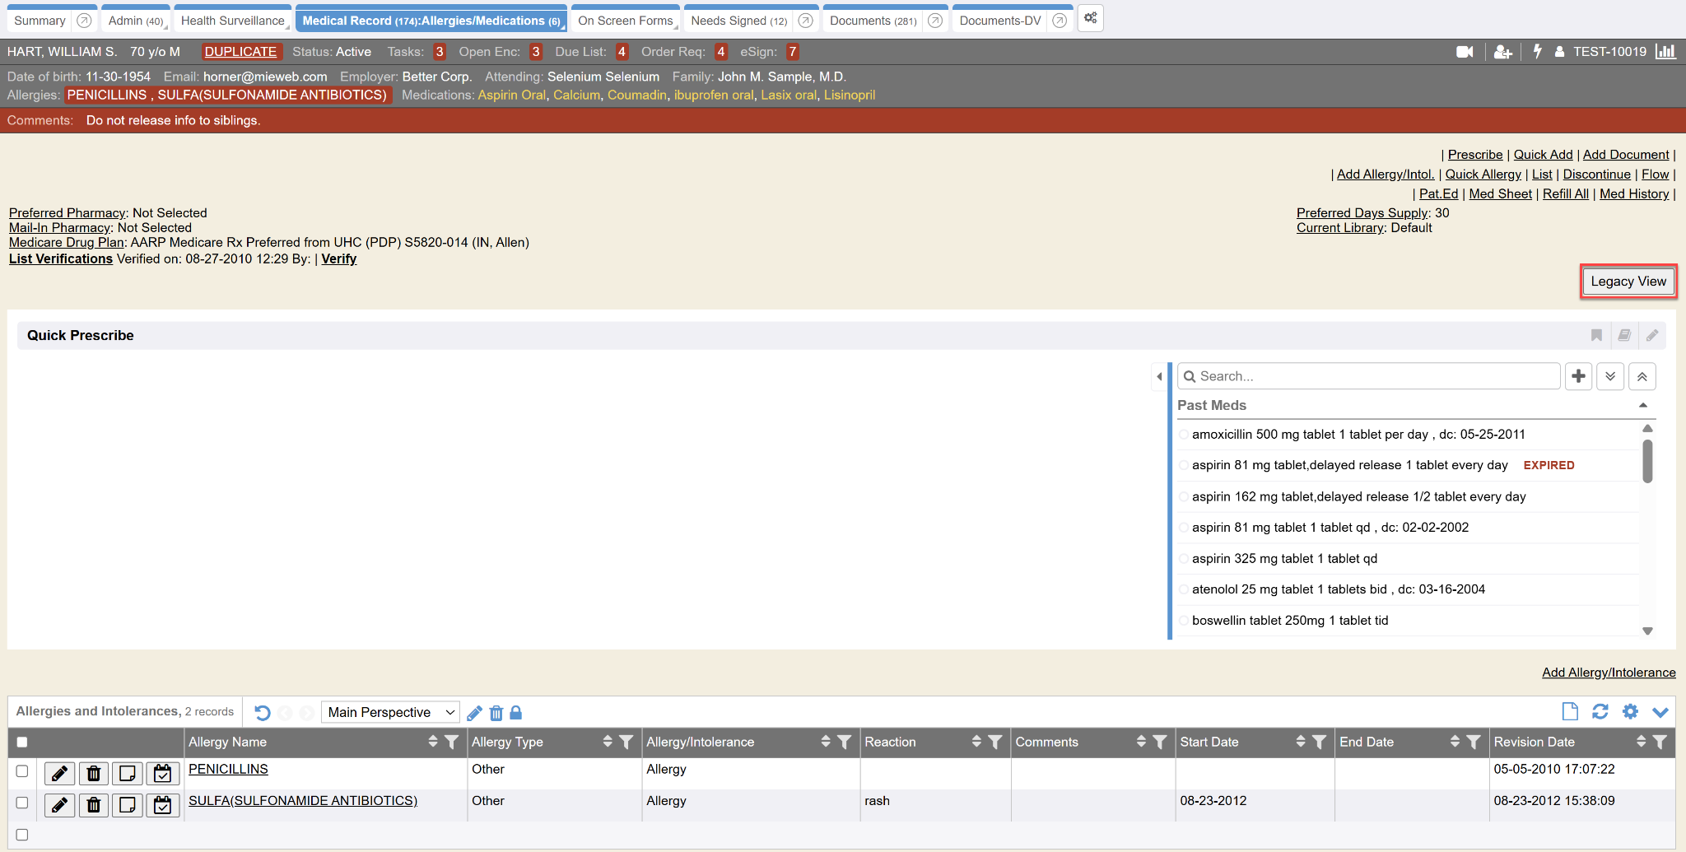Toggle the select-all checkbox in table header
The width and height of the screenshot is (1686, 852).
(x=22, y=742)
